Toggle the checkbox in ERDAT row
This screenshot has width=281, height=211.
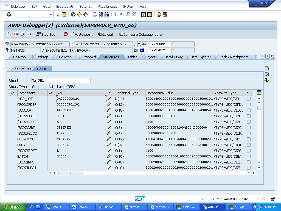pyautogui.click(x=249, y=145)
